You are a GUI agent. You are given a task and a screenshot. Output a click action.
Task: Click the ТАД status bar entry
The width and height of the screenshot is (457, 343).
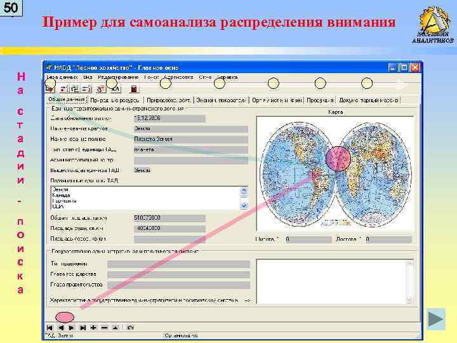pyautogui.click(x=58, y=335)
